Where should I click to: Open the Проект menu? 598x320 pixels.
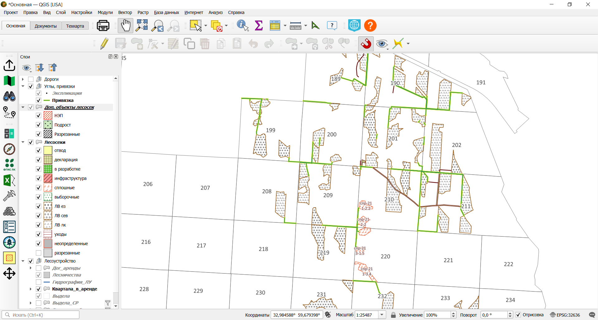[11, 12]
